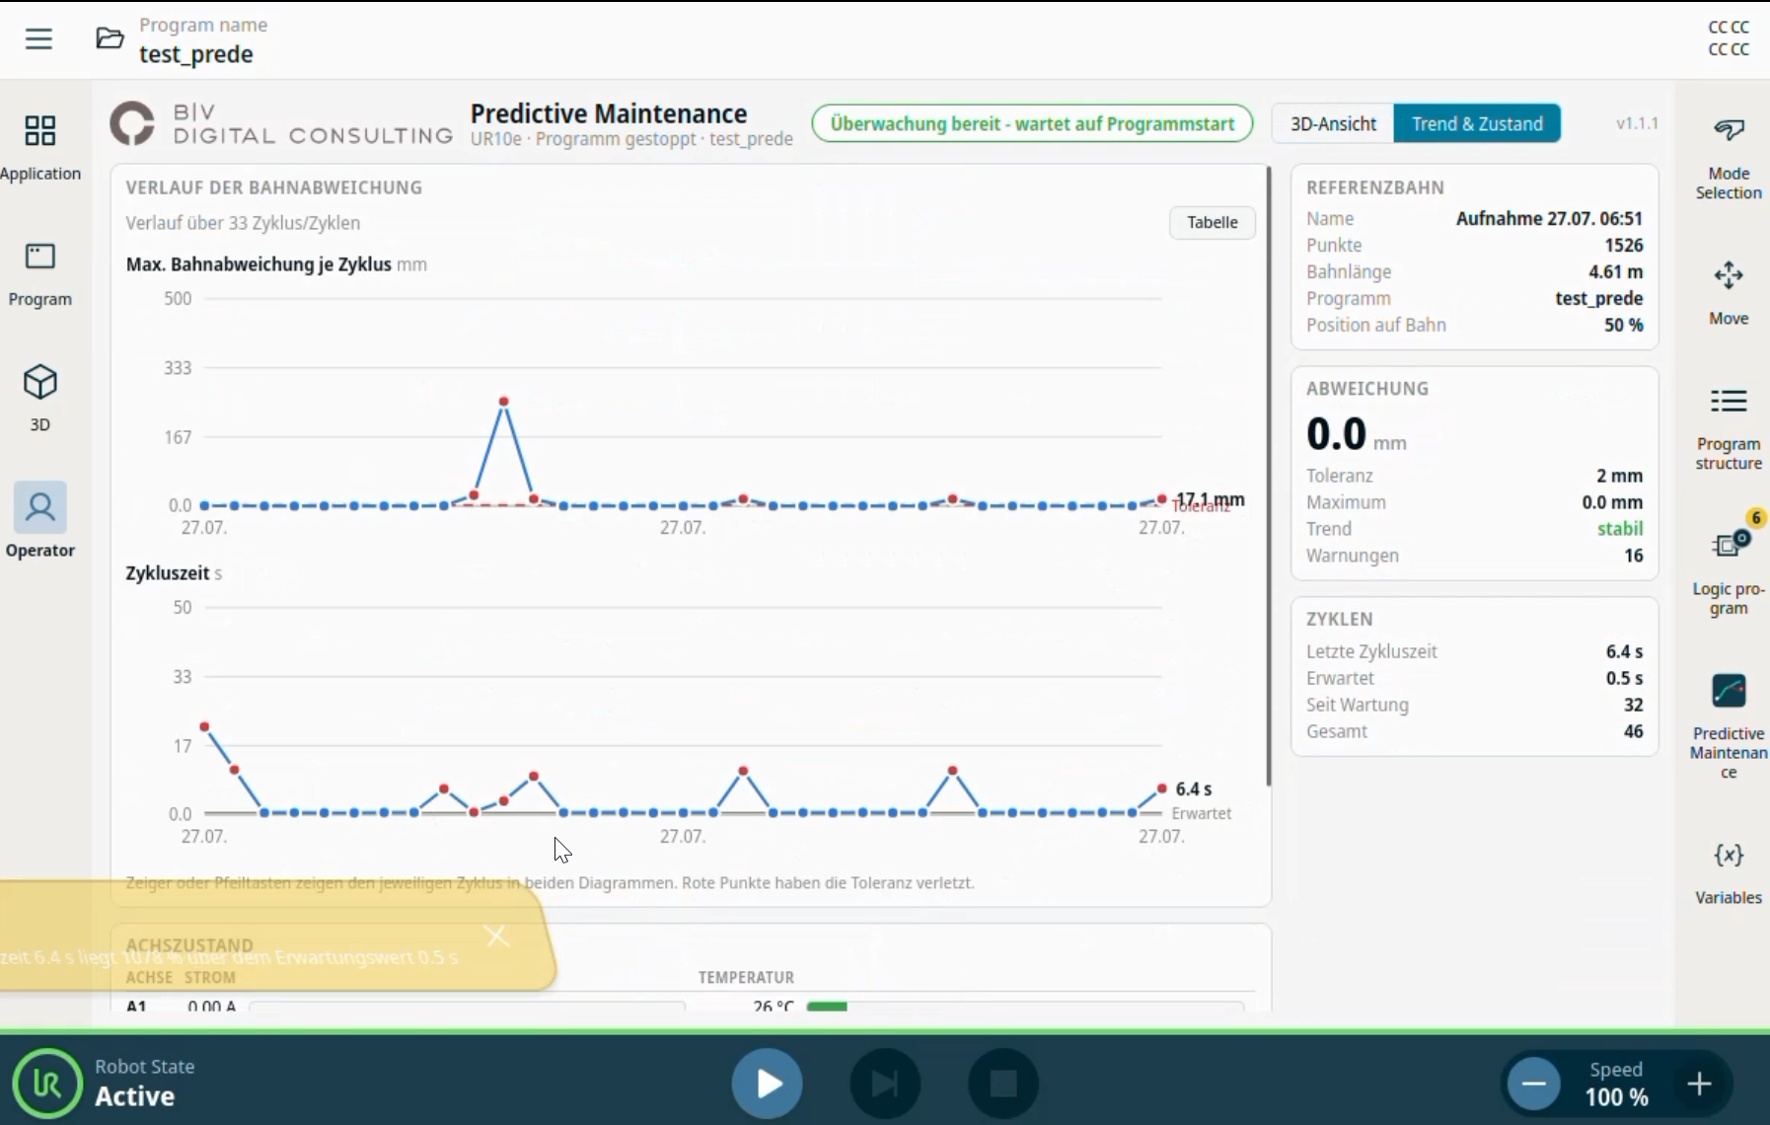1770x1125 pixels.
Task: Click the Zykluszeit chart title
Action: 168,573
